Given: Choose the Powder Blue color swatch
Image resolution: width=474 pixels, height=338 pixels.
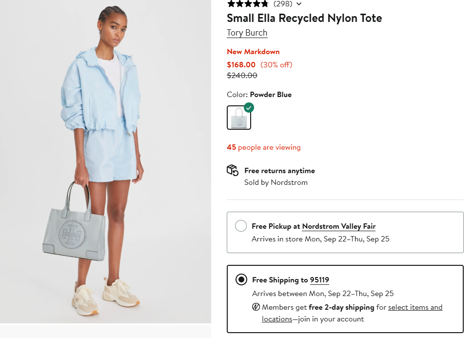Looking at the screenshot, I should click(239, 118).
